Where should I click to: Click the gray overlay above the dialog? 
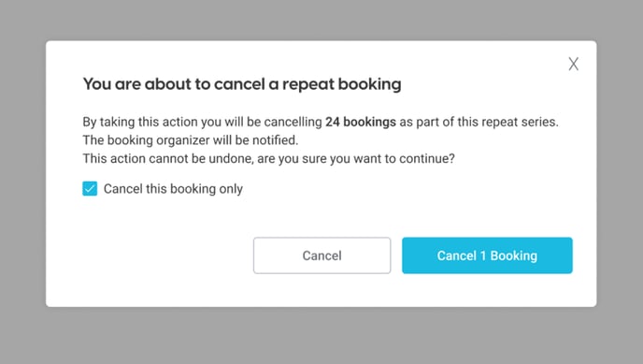[x=321, y=20]
